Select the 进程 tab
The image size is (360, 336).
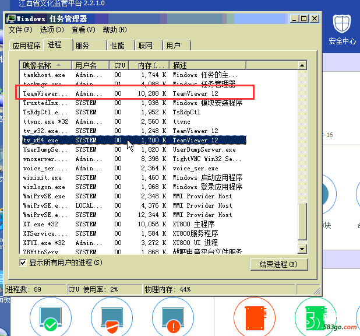[x=58, y=44]
